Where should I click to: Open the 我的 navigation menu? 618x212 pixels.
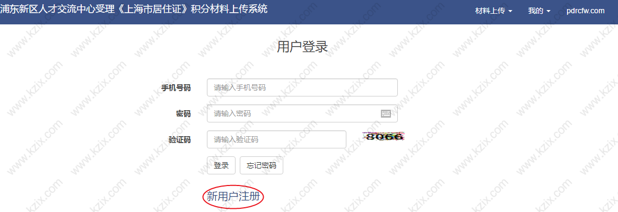click(x=539, y=11)
